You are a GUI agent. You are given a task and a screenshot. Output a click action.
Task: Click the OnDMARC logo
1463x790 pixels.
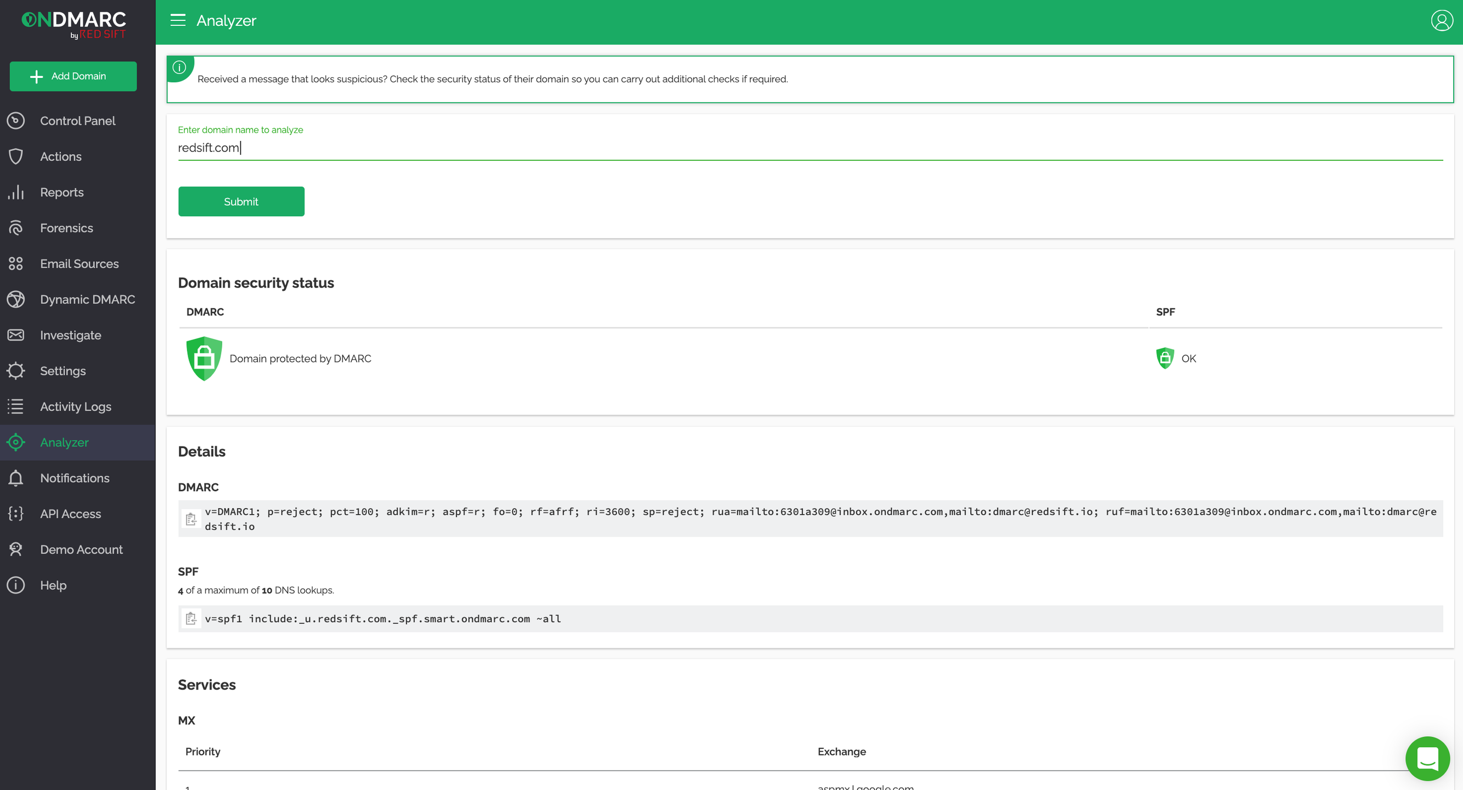(x=74, y=25)
